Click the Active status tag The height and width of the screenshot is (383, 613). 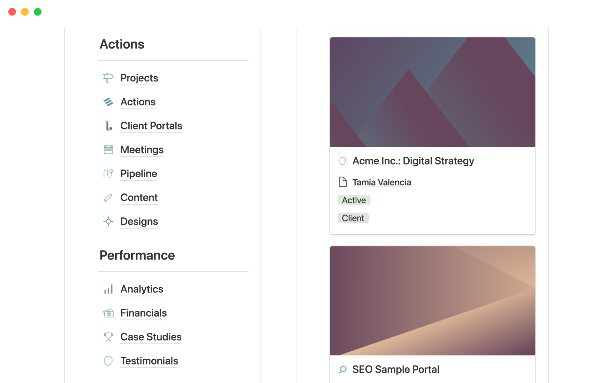point(354,200)
